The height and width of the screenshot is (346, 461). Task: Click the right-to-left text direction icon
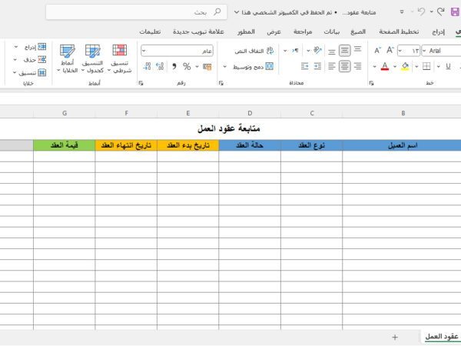pos(295,51)
